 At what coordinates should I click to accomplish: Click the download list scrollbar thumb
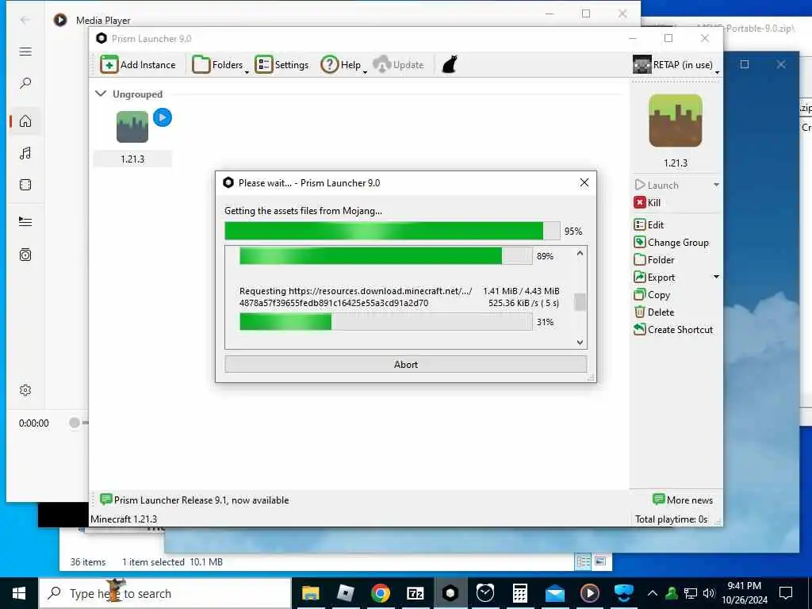(580, 302)
